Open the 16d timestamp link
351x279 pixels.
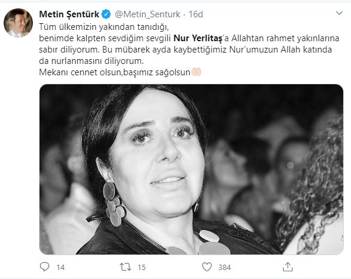pos(196,14)
